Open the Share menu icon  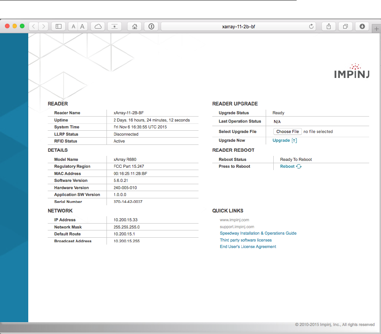click(x=329, y=26)
